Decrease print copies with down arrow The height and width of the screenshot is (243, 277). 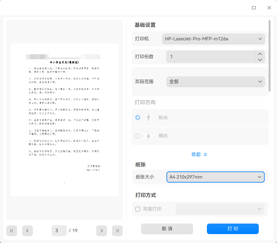click(x=260, y=60)
